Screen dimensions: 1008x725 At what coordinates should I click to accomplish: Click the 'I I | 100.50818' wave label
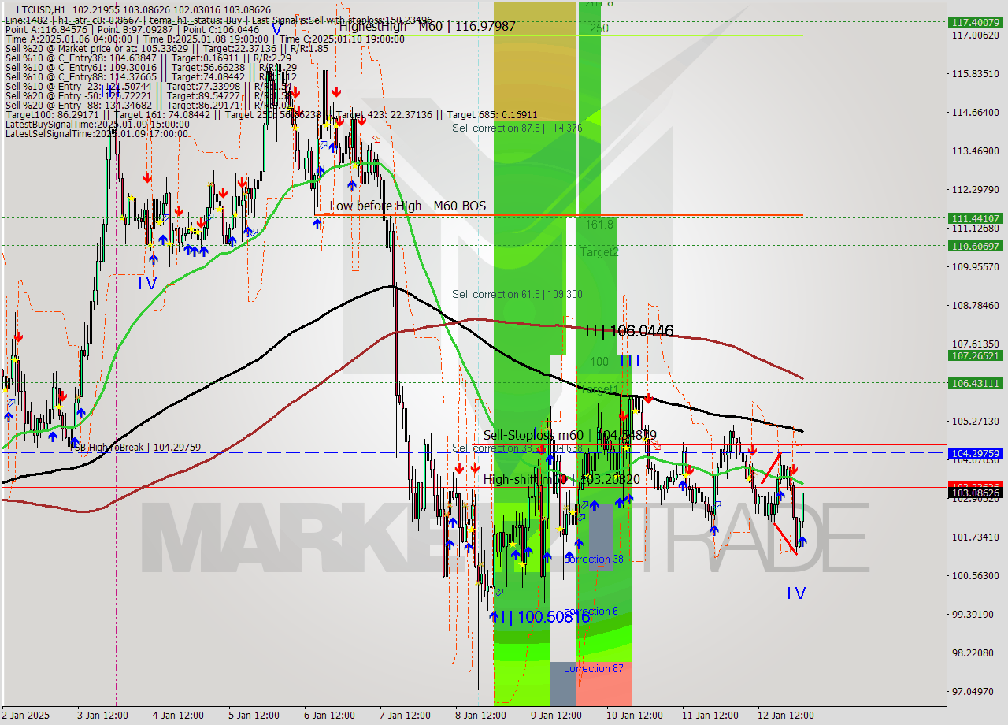coord(545,616)
